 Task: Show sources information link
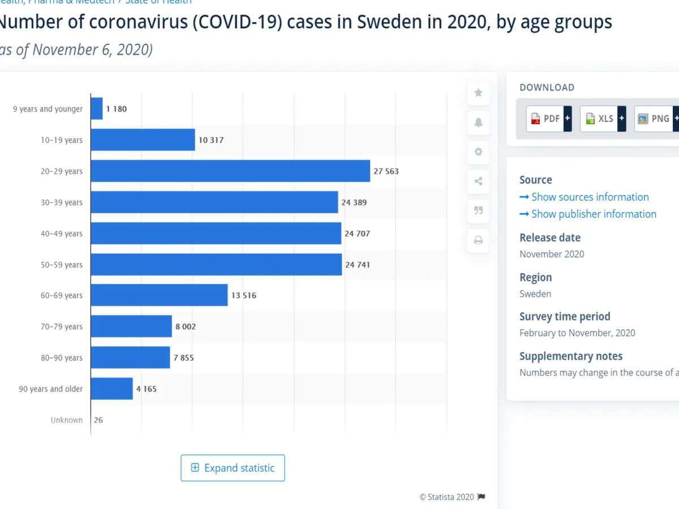click(590, 197)
